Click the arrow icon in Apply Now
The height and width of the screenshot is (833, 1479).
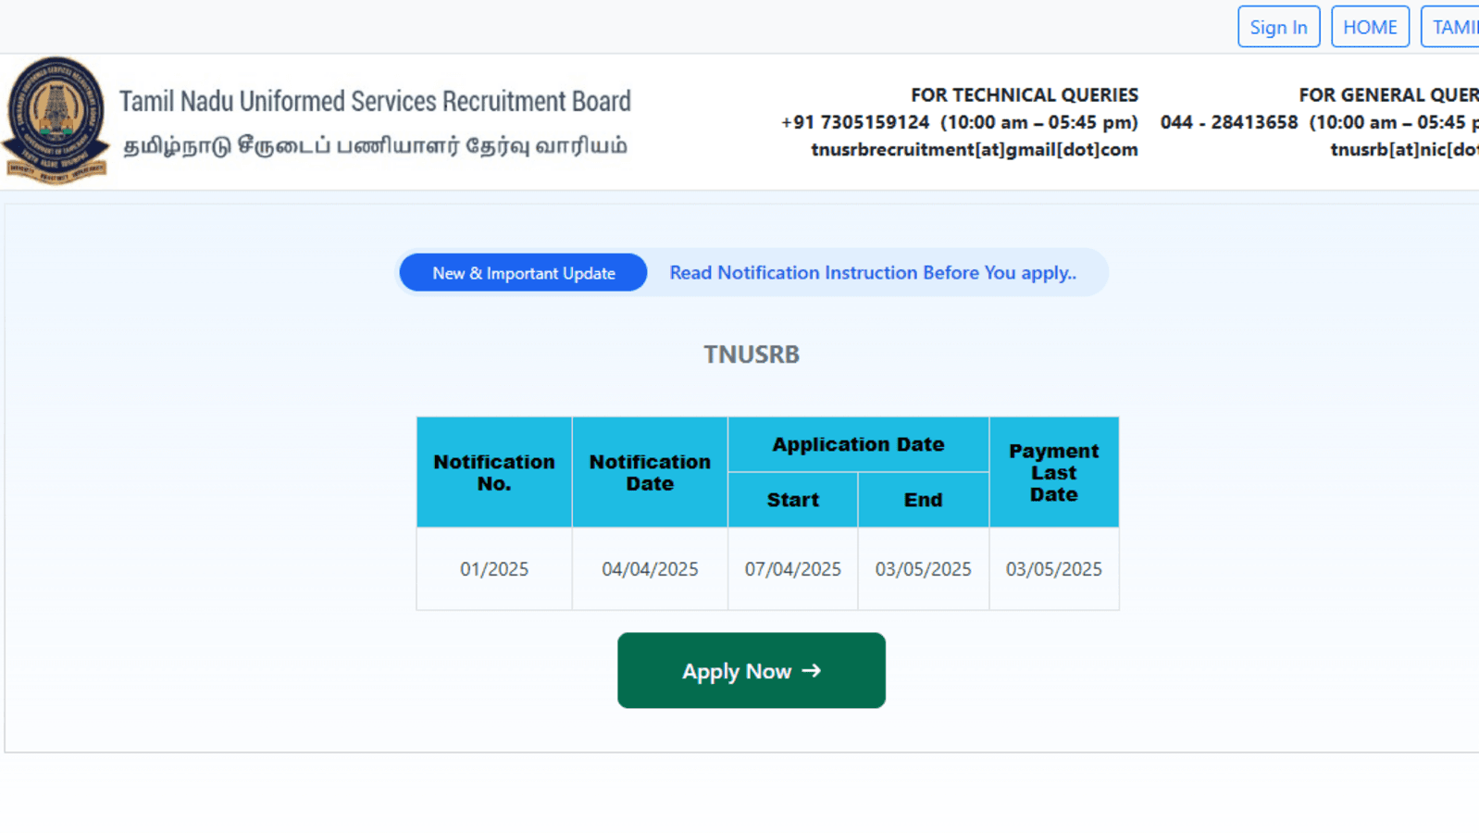click(x=812, y=670)
